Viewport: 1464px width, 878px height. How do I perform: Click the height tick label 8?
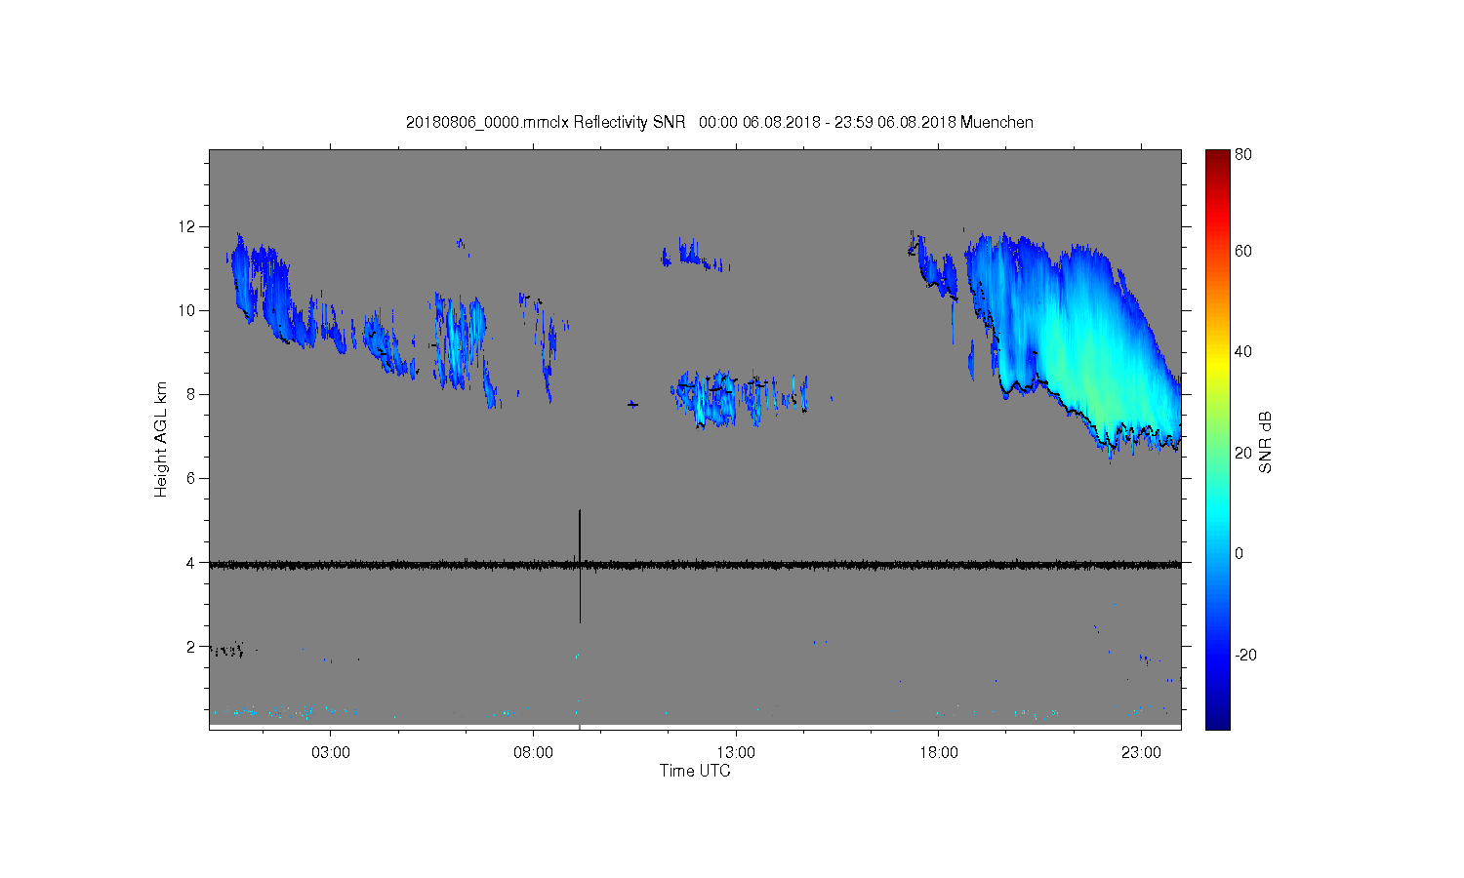click(191, 394)
